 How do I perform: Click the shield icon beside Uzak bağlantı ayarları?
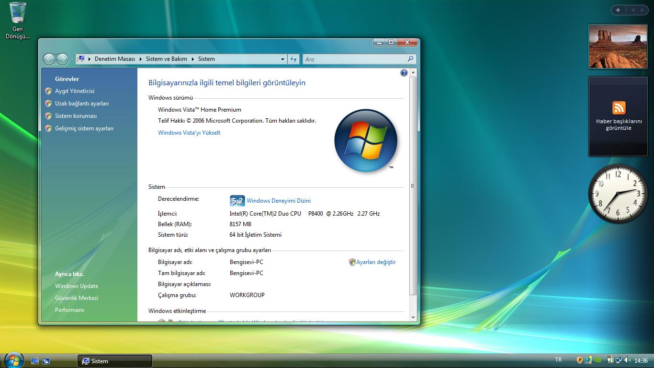(x=48, y=103)
